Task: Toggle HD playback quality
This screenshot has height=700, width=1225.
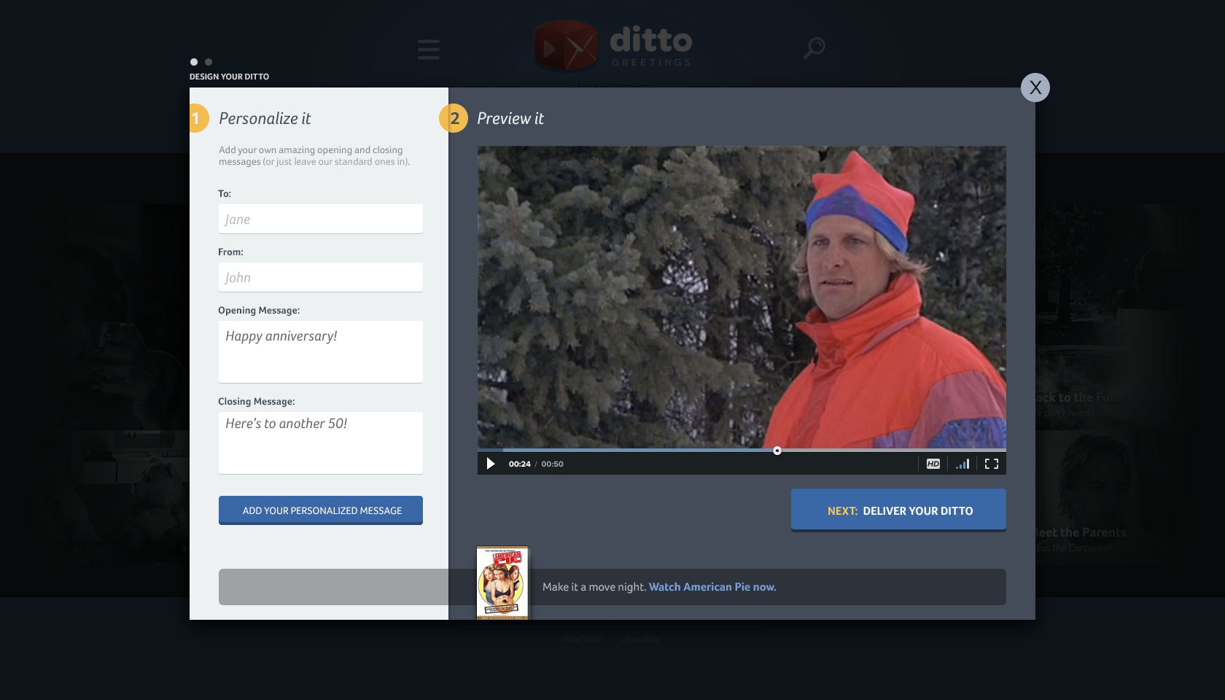Action: click(933, 464)
